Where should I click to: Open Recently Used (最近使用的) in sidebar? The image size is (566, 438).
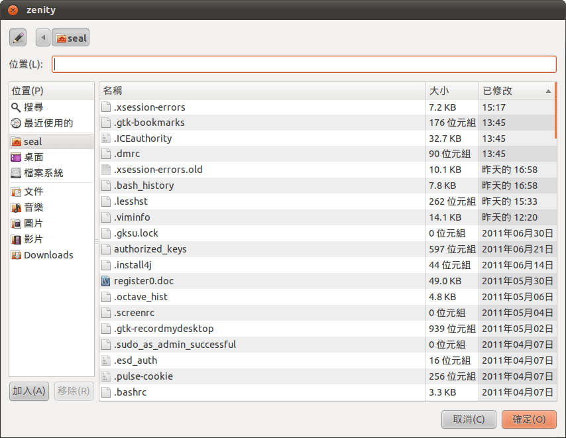[x=48, y=123]
